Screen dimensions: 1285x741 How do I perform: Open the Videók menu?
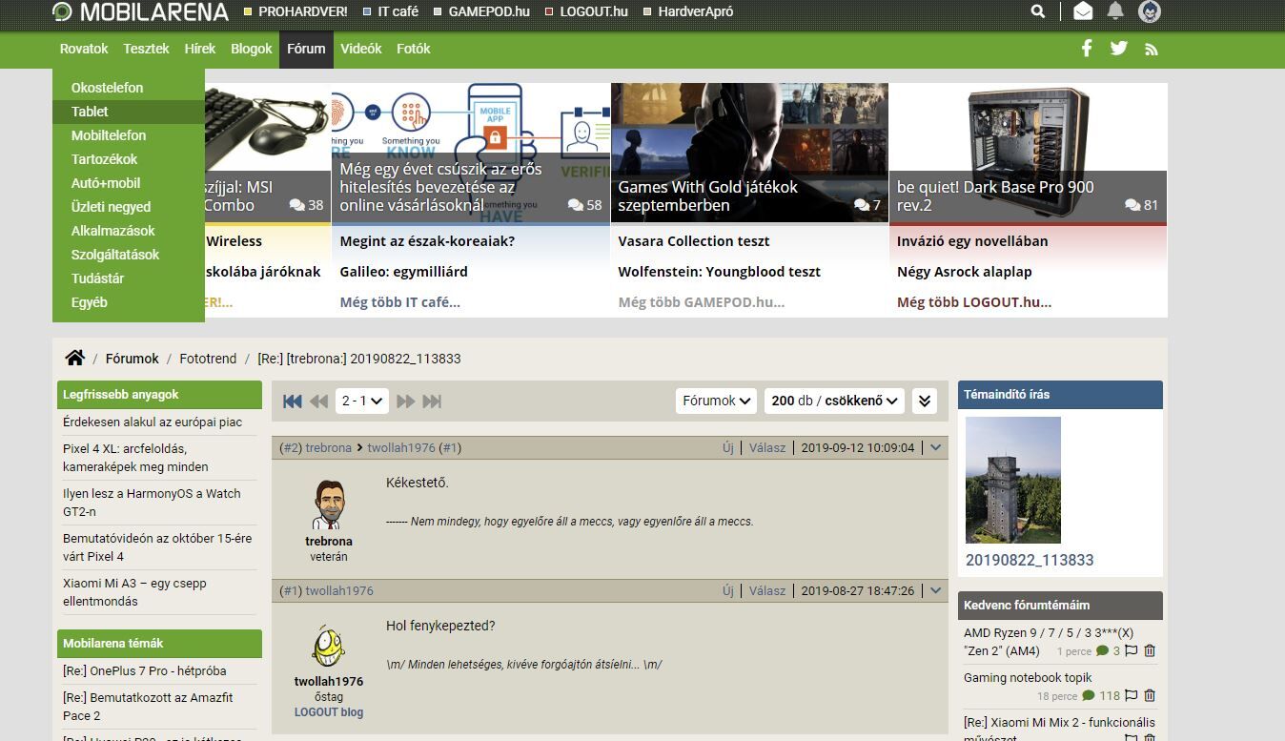tap(361, 49)
